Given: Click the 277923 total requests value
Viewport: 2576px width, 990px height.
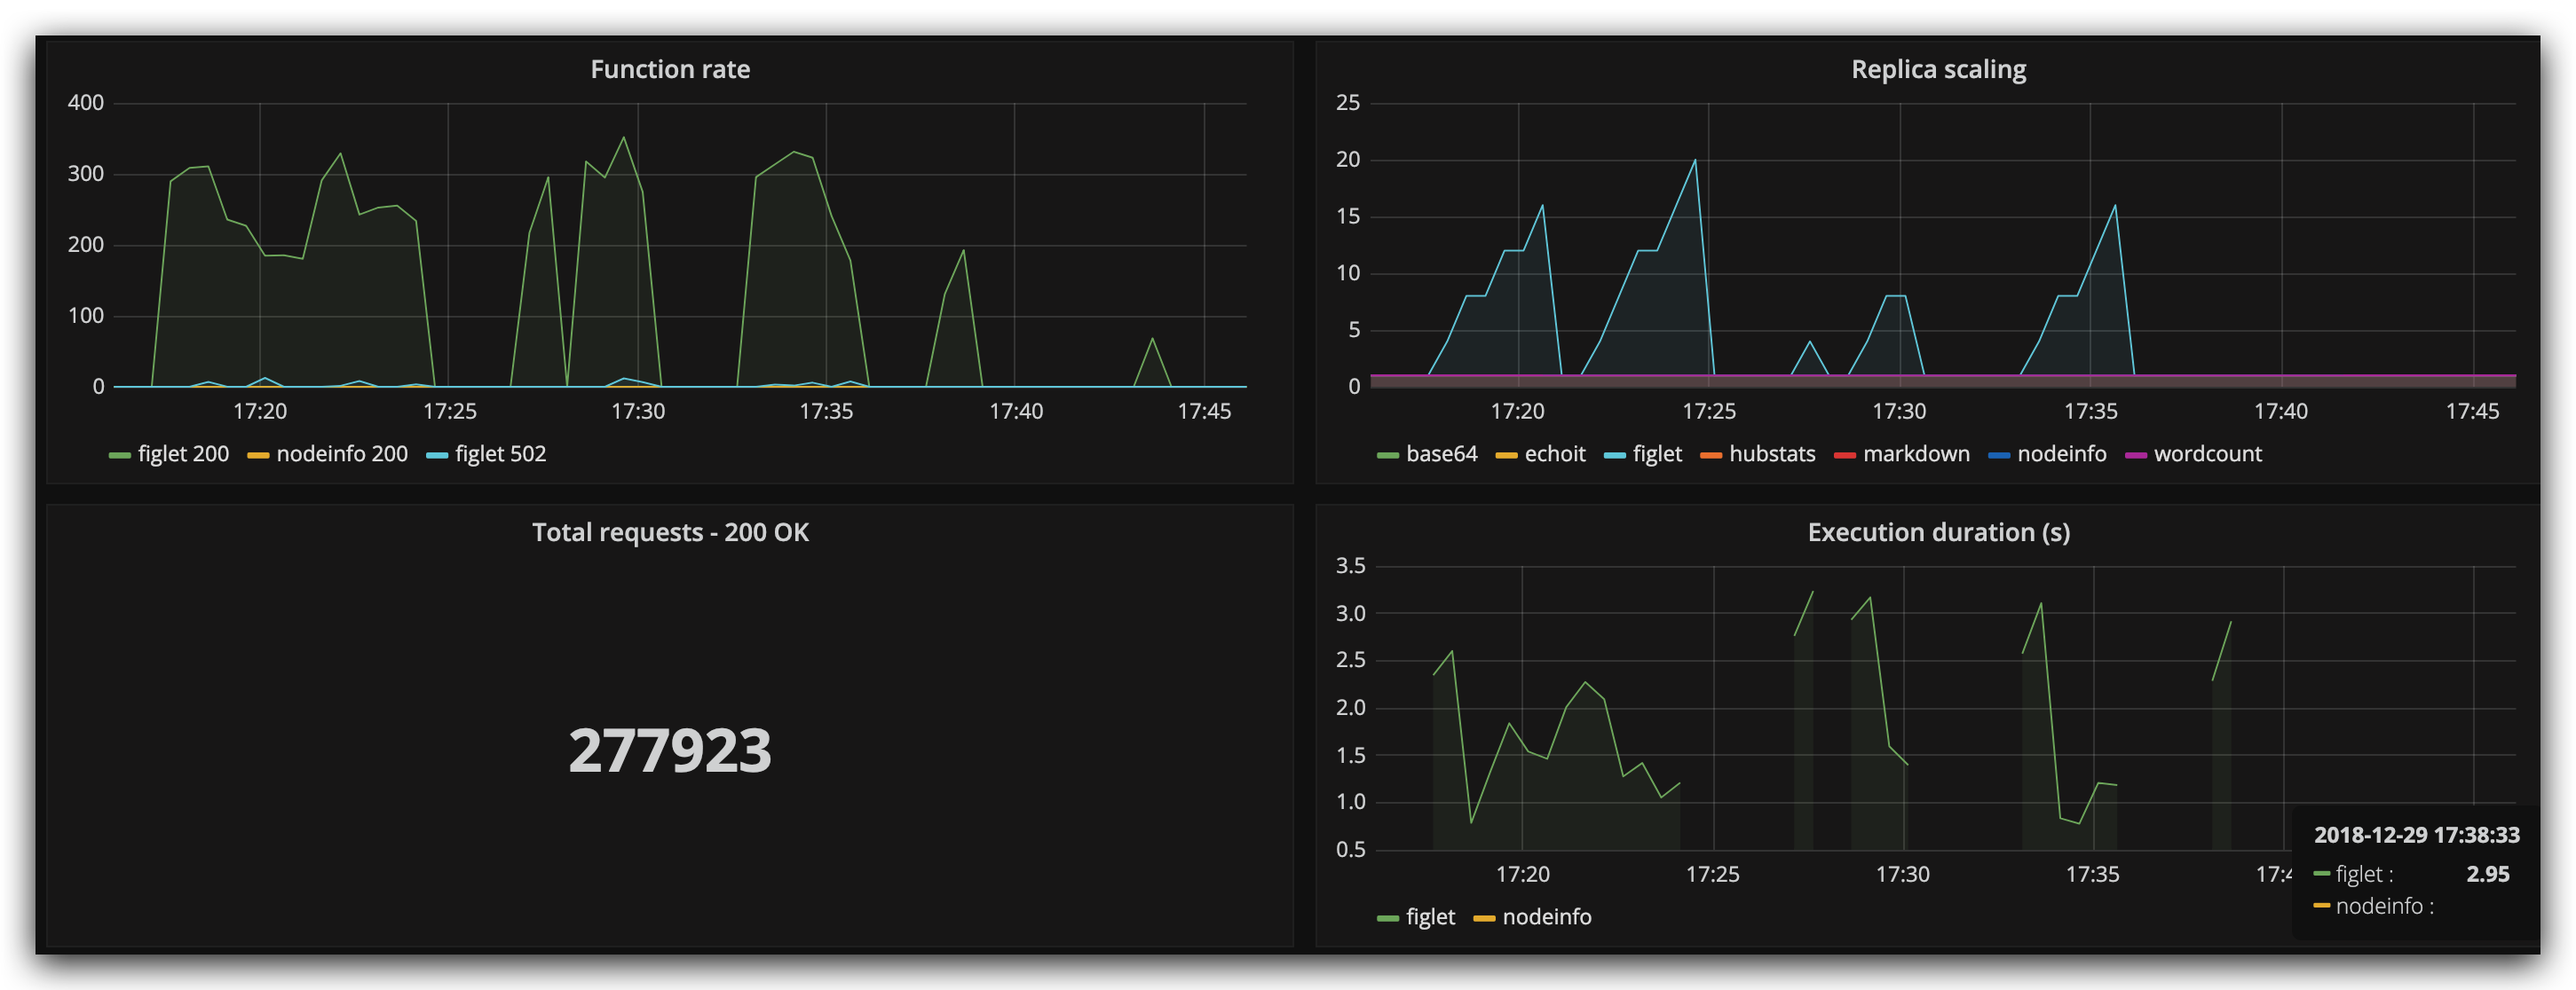Looking at the screenshot, I should point(670,750).
